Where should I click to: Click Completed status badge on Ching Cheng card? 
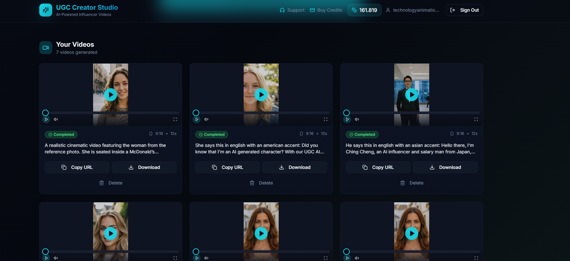pyautogui.click(x=362, y=135)
